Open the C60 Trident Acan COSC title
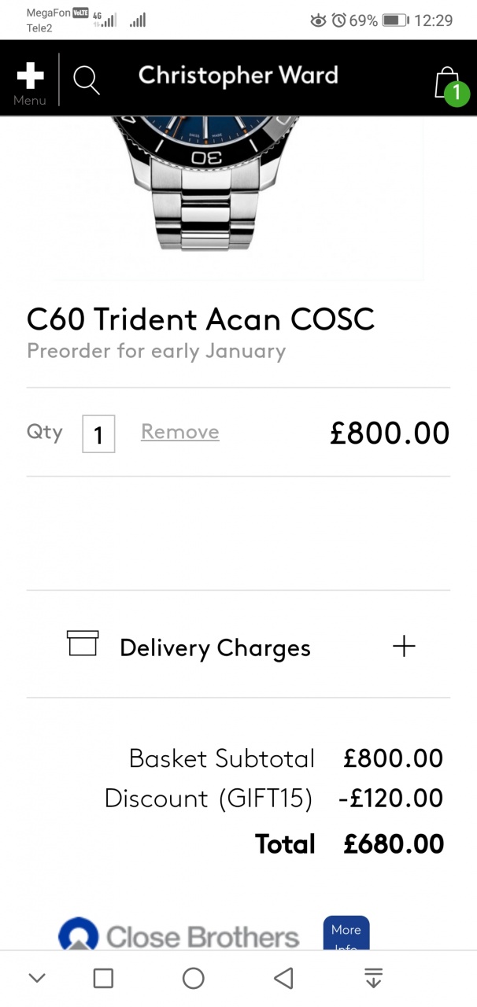 pos(201,319)
